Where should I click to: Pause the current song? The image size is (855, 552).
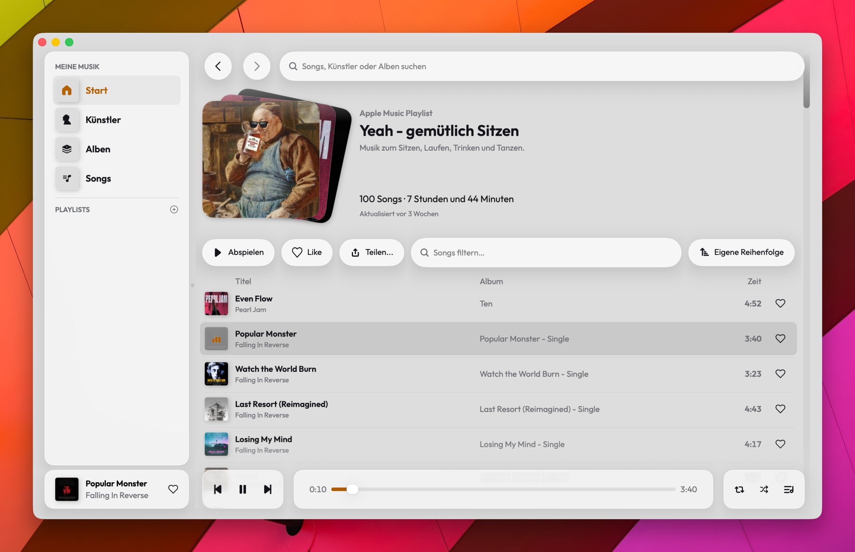coord(242,489)
